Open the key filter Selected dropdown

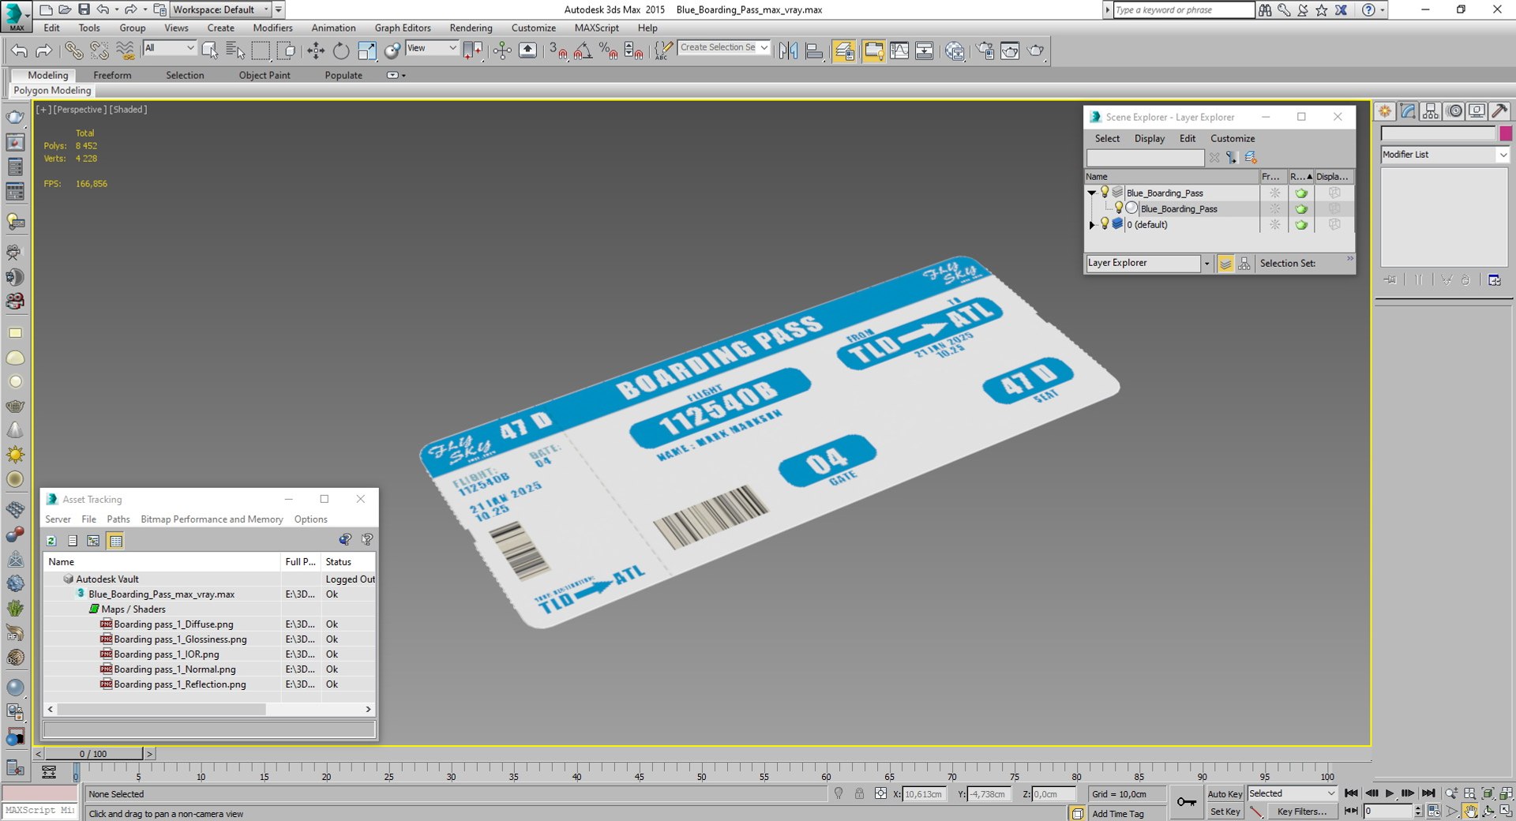1292,793
